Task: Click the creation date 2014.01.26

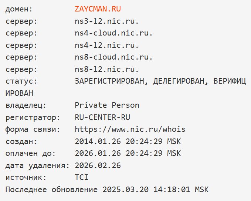Action: point(98,141)
